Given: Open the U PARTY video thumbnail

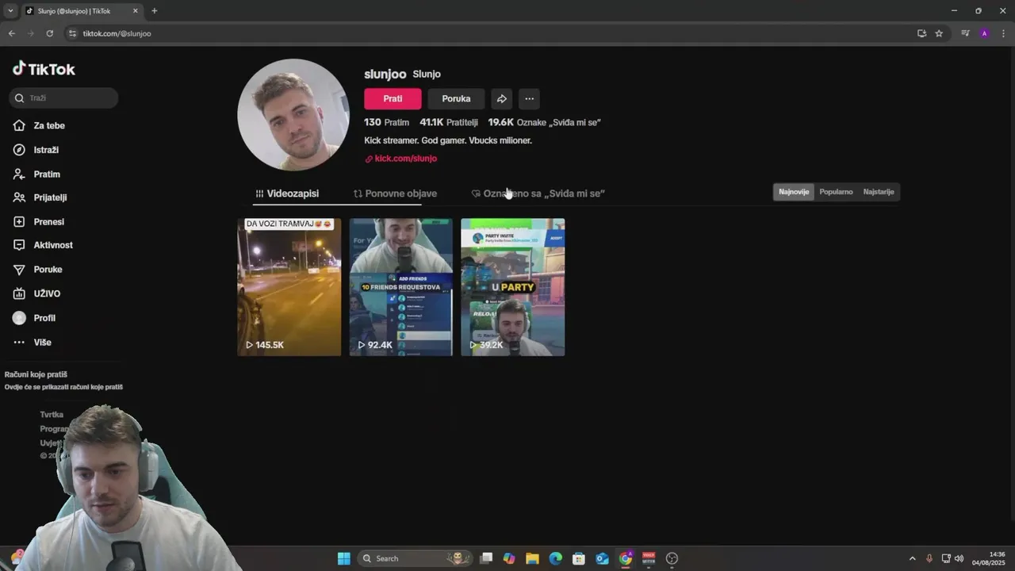Looking at the screenshot, I should pos(513,287).
